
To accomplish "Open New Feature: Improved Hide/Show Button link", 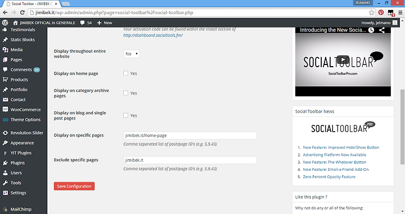I will (341, 147).
